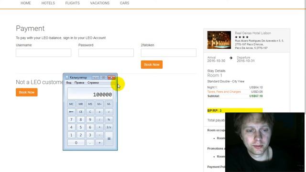Click calculator digit 6
The height and width of the screenshot is (172, 306).
click(90, 127)
